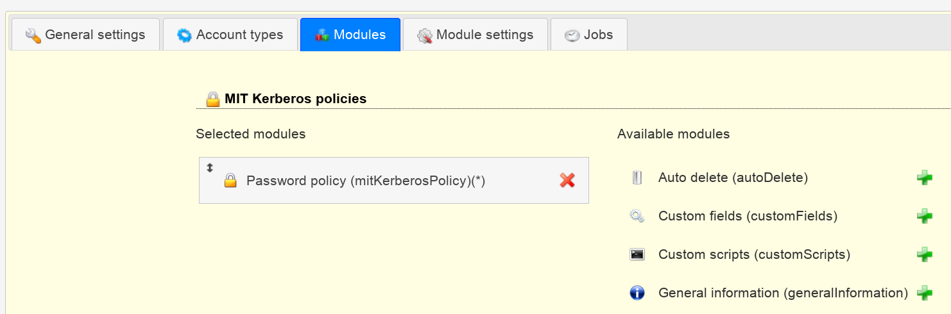Image resolution: width=951 pixels, height=314 pixels.
Task: Click the sort arrows on Password policy
Action: 209,168
